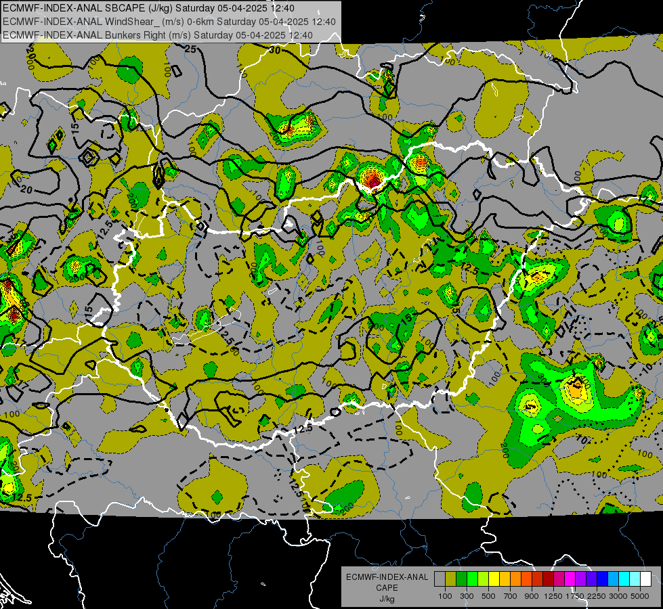Click the dark green legend swatch
This screenshot has width=663, height=609.
tap(462, 579)
